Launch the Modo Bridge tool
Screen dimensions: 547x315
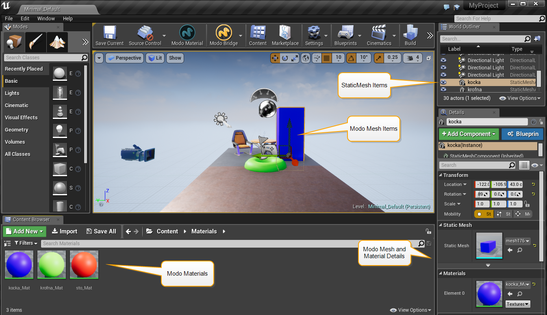click(x=223, y=35)
